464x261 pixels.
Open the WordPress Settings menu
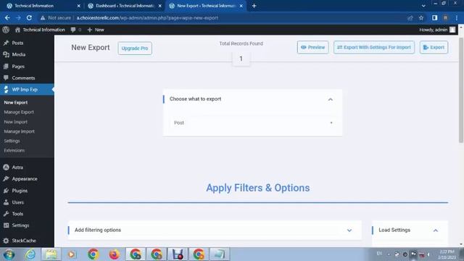pos(20,225)
